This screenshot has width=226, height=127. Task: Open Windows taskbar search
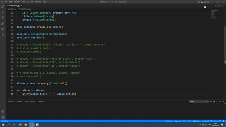point(8,125)
